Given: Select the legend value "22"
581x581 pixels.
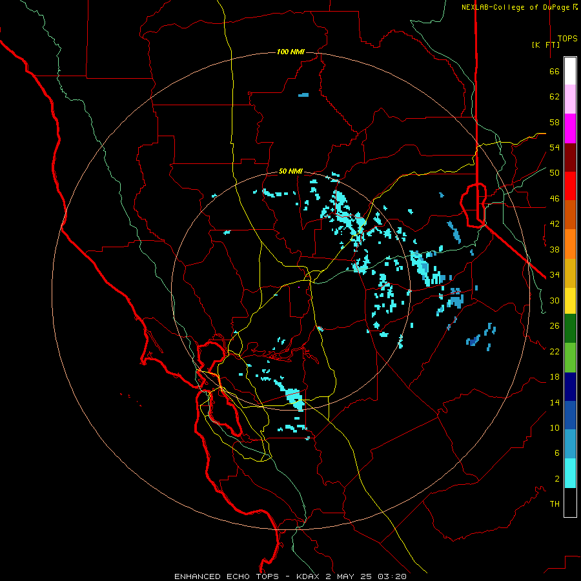Looking at the screenshot, I should coord(555,351).
